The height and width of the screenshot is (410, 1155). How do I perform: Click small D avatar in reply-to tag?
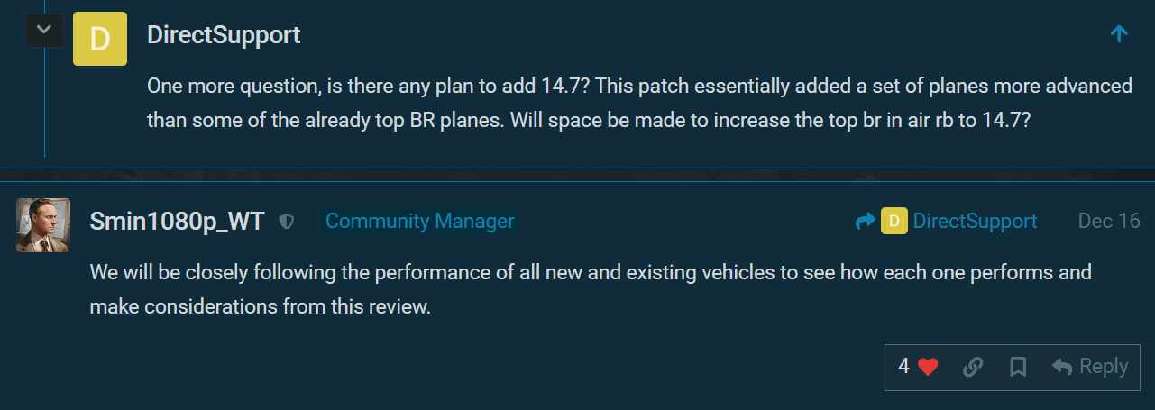(x=894, y=222)
